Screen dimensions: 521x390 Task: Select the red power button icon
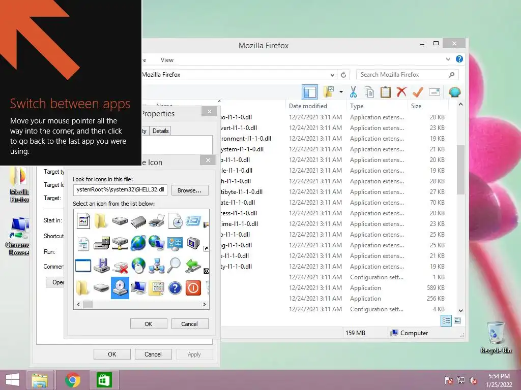(x=193, y=288)
